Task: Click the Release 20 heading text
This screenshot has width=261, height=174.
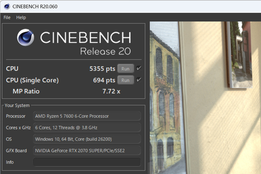Action: [105, 51]
